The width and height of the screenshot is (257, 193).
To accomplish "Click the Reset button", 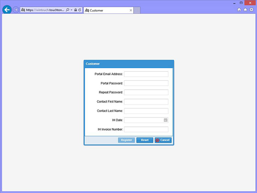I will click(x=145, y=140).
